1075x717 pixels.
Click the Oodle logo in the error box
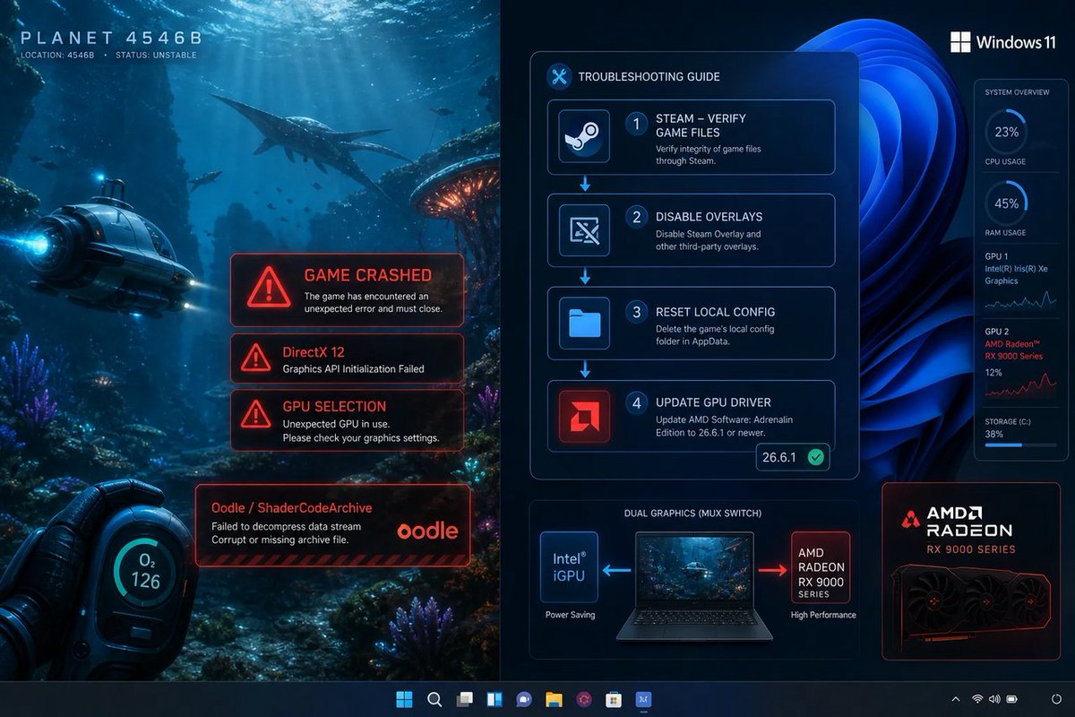point(427,530)
